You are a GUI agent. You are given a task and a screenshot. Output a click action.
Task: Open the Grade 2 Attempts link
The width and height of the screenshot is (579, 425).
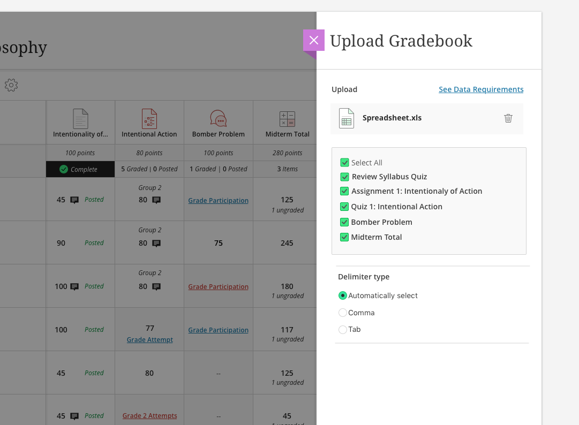coord(150,416)
